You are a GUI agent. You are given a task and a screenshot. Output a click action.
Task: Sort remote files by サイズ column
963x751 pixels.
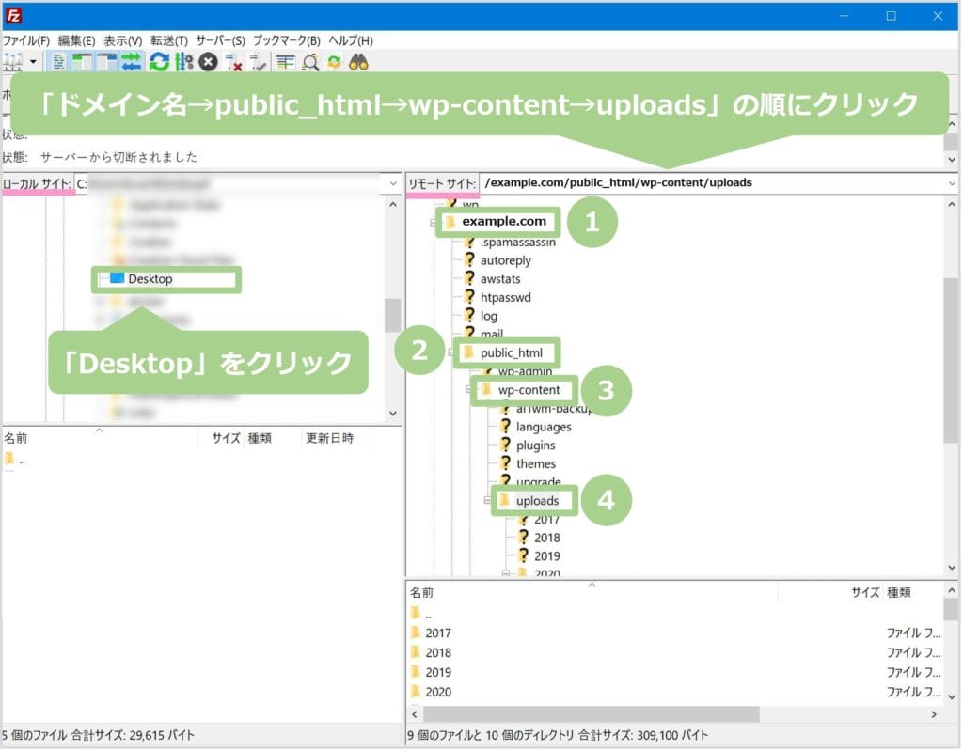point(865,592)
